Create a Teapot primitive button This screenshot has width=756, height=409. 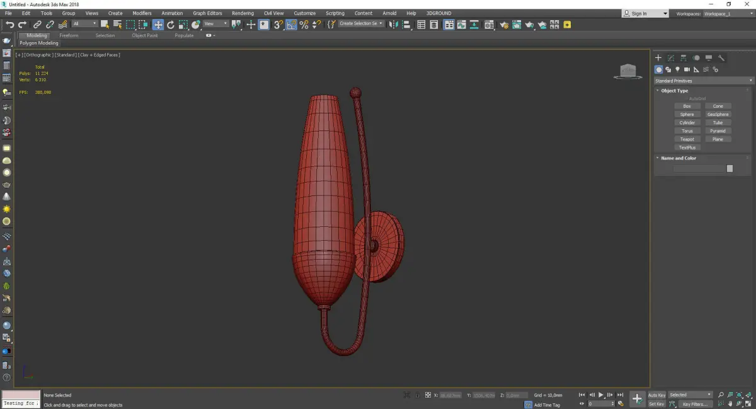[x=687, y=139]
